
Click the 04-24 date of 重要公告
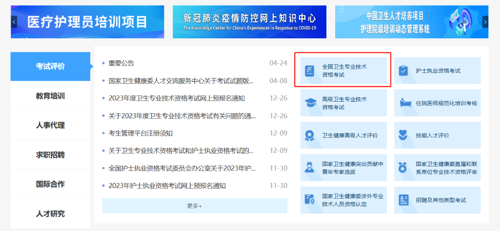[x=278, y=63]
